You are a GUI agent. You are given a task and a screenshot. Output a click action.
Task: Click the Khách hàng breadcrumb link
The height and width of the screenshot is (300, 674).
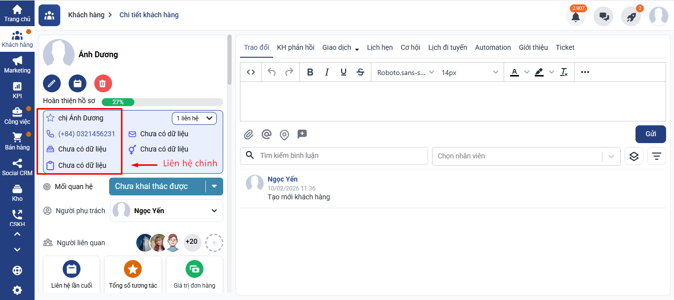[86, 15]
